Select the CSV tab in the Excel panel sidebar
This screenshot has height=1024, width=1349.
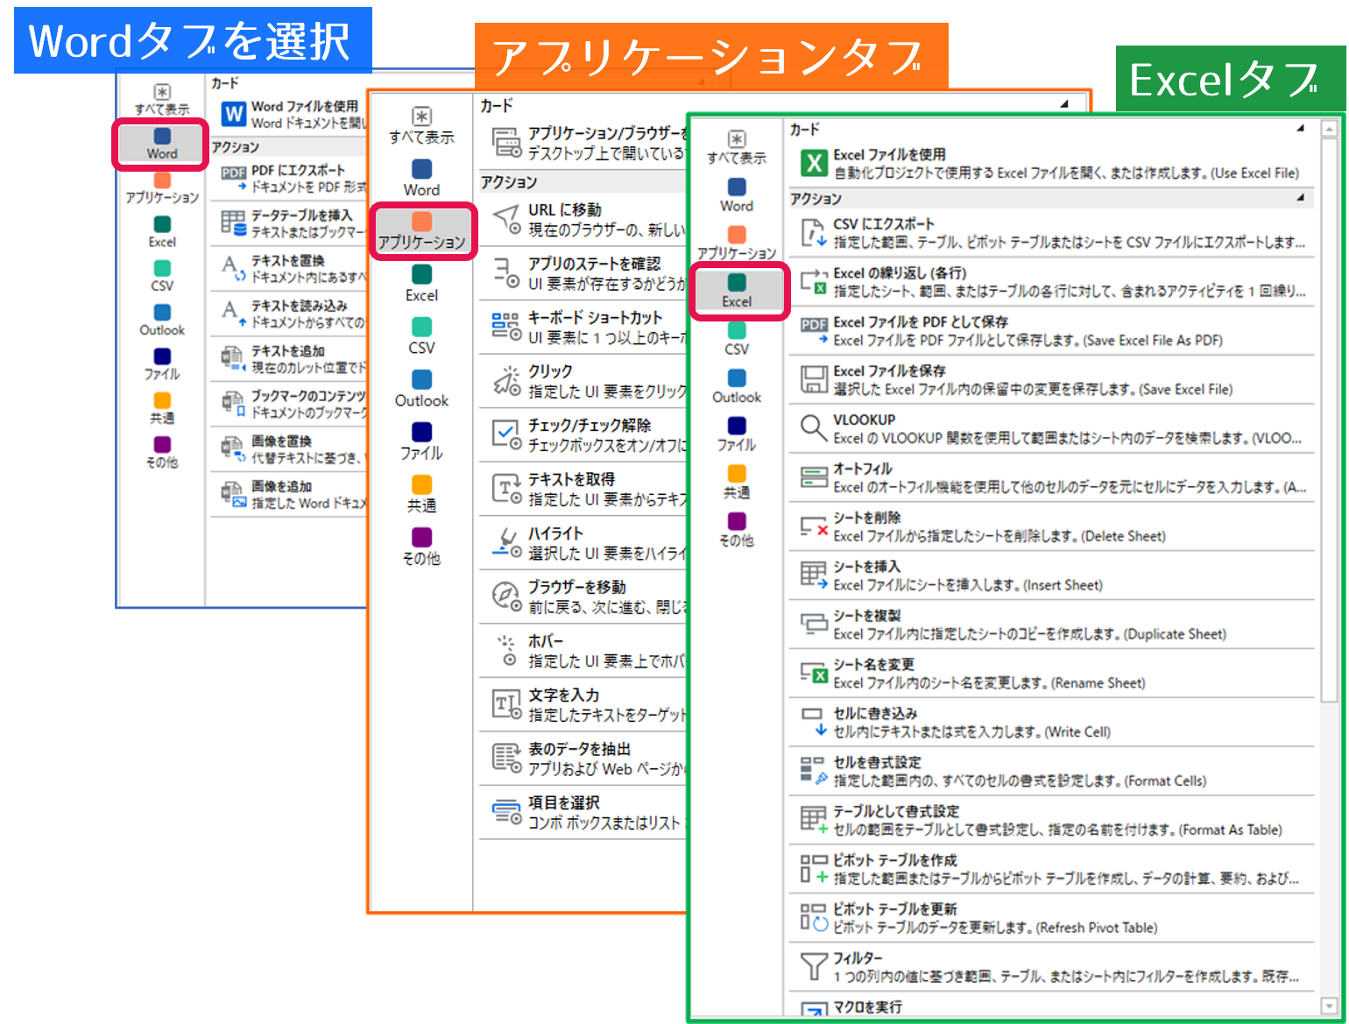tap(737, 339)
